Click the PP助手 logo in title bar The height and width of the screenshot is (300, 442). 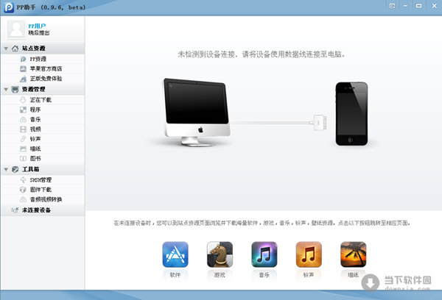pyautogui.click(x=8, y=7)
